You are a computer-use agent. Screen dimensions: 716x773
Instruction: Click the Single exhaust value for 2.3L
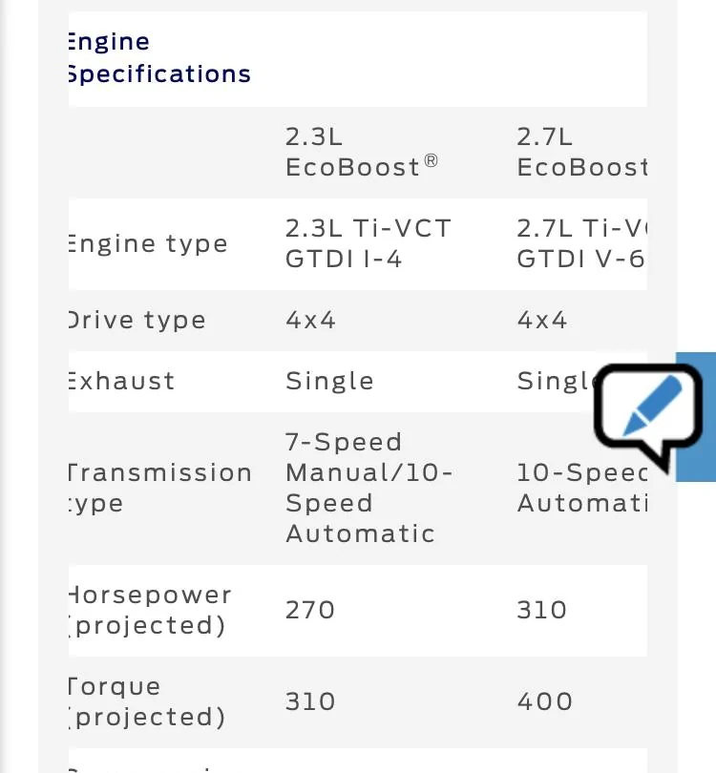click(329, 382)
